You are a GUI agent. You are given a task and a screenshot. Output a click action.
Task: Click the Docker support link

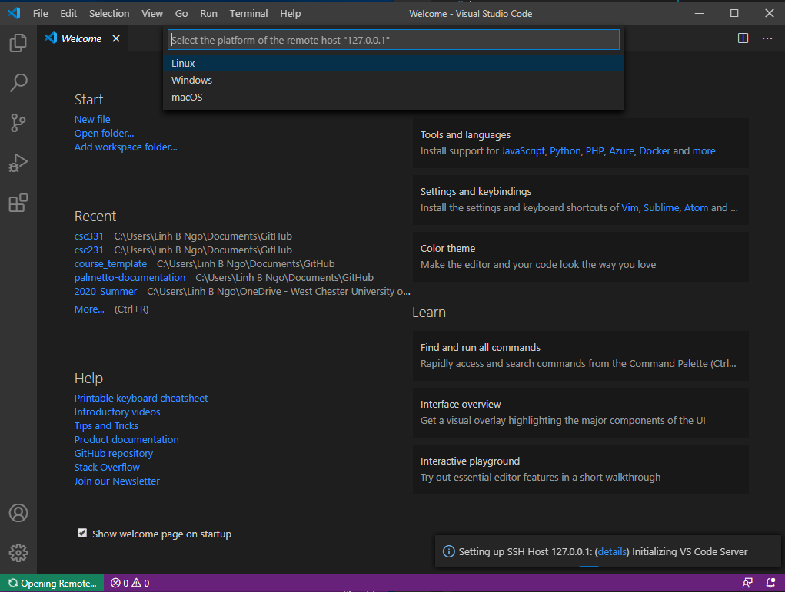click(x=654, y=151)
